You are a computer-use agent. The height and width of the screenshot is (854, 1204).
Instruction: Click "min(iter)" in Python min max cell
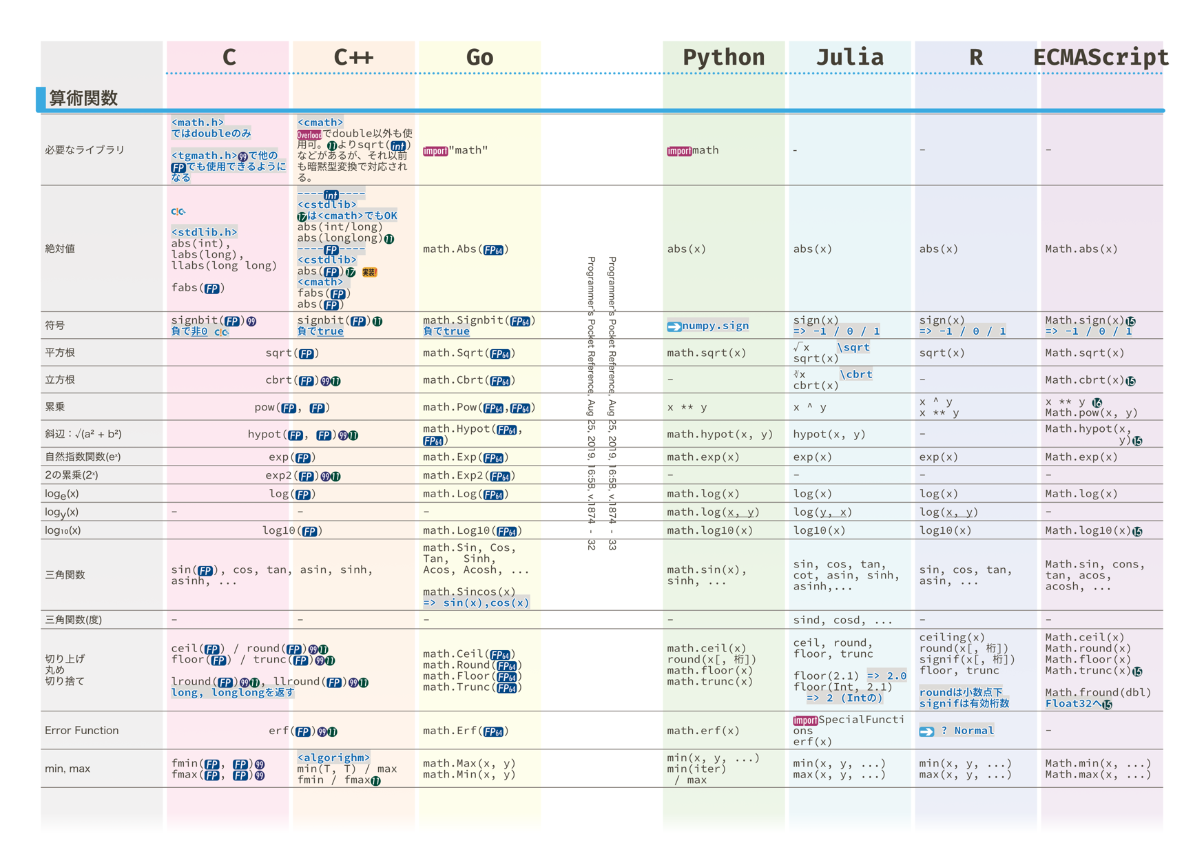pos(696,769)
